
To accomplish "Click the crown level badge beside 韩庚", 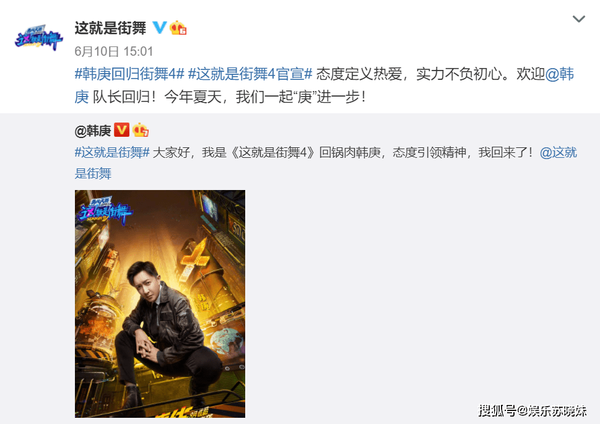I will (x=141, y=130).
